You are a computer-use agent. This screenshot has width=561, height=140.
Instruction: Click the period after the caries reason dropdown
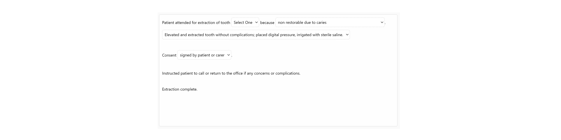(x=385, y=23)
